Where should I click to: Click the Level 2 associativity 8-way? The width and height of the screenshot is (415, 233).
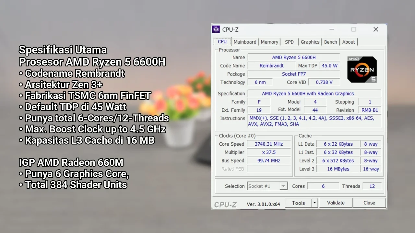click(371, 161)
